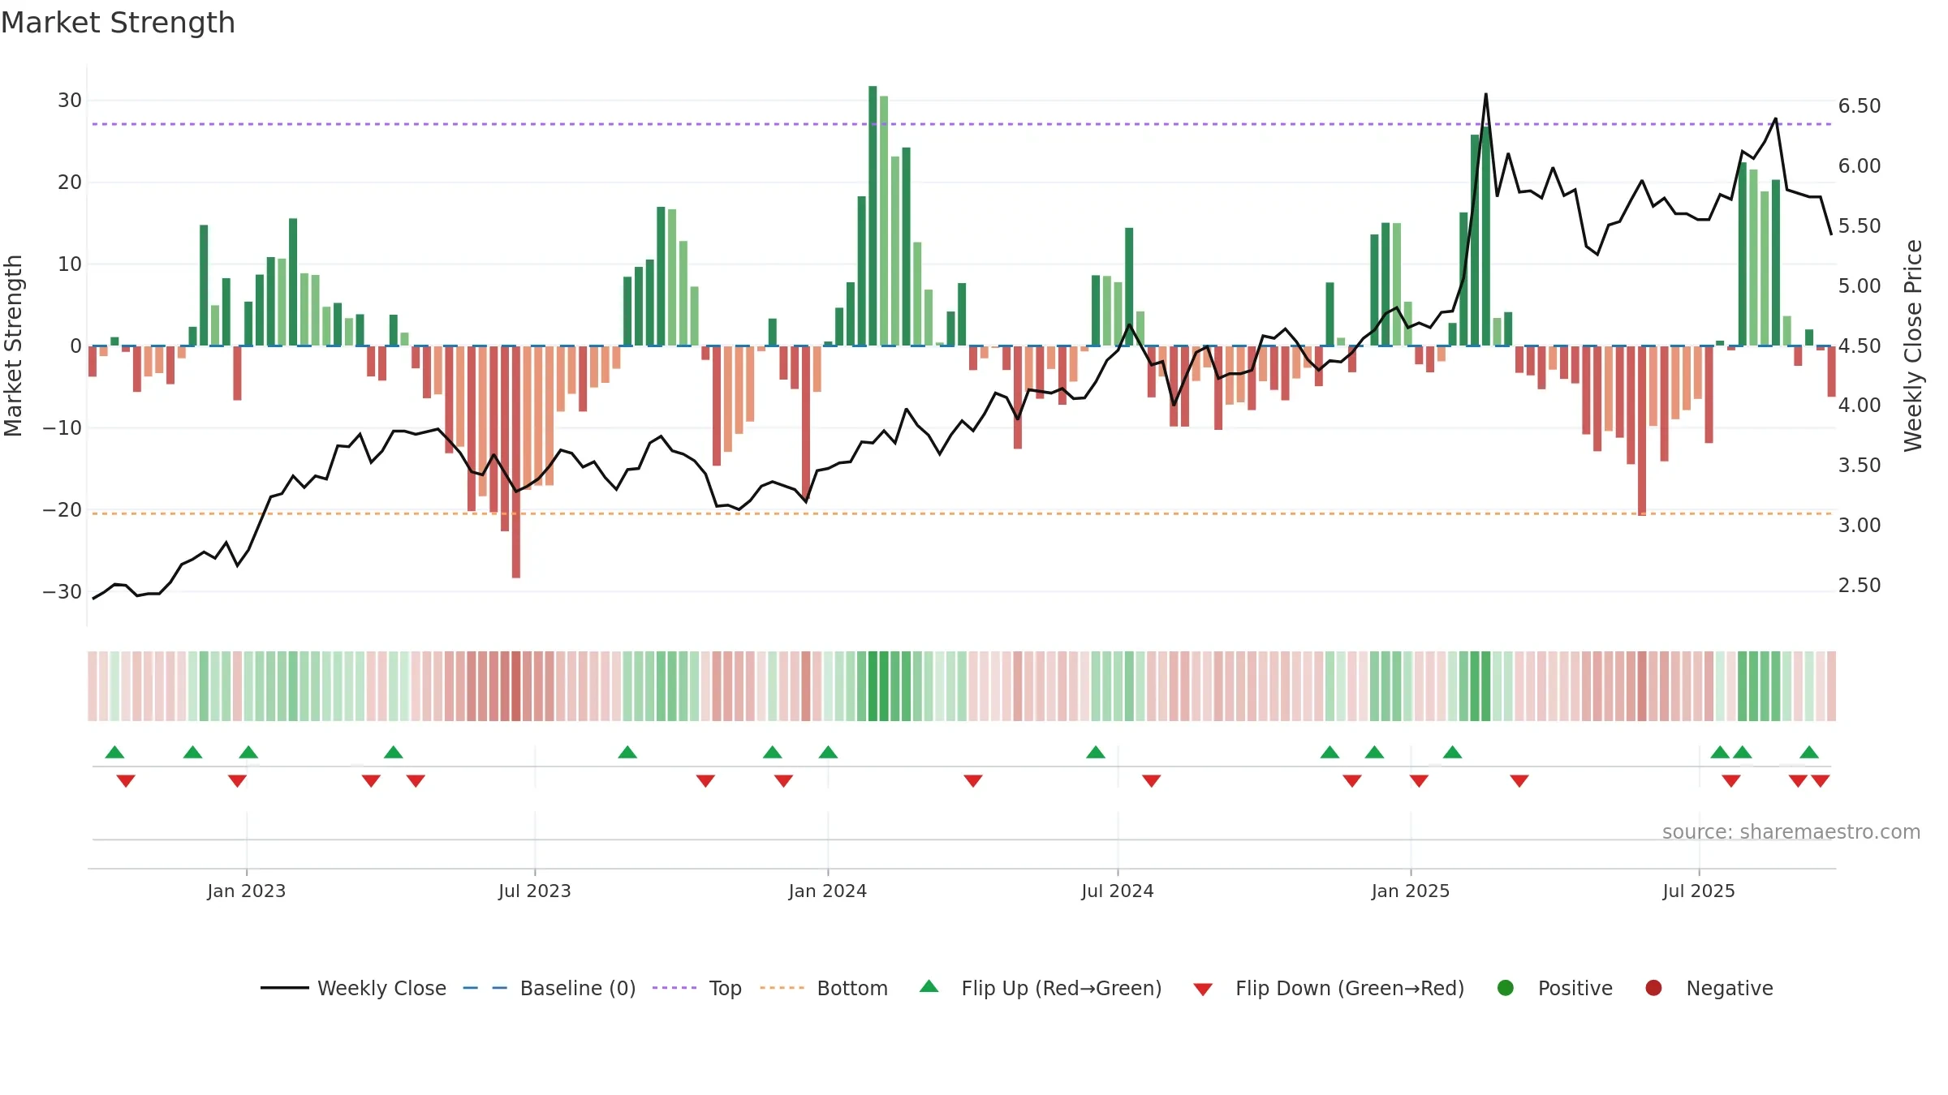Click the Flip Up marker just before Jul 2024

coord(1096,752)
